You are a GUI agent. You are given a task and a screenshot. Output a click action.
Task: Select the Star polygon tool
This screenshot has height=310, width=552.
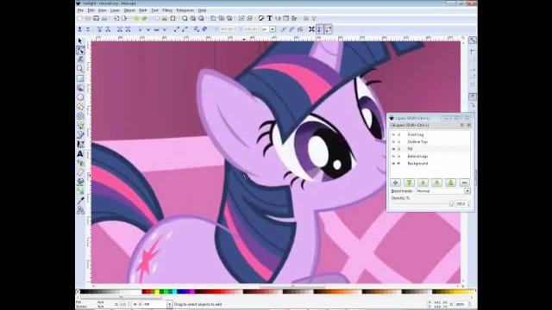[80, 107]
